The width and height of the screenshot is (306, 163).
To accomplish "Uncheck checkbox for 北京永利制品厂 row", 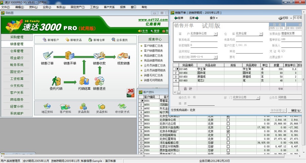I will pyautogui.click(x=228, y=131).
